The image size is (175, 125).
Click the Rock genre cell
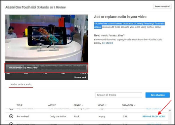(77, 116)
